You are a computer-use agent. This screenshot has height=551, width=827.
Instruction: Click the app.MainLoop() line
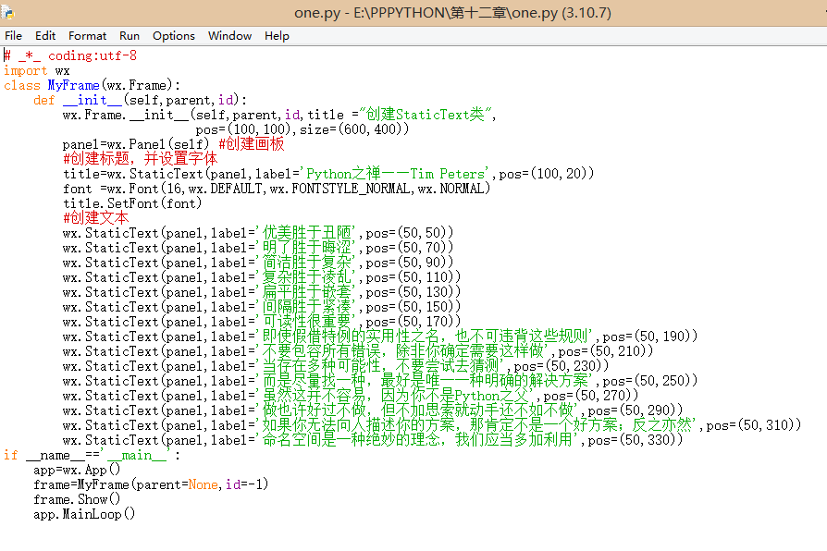[84, 514]
